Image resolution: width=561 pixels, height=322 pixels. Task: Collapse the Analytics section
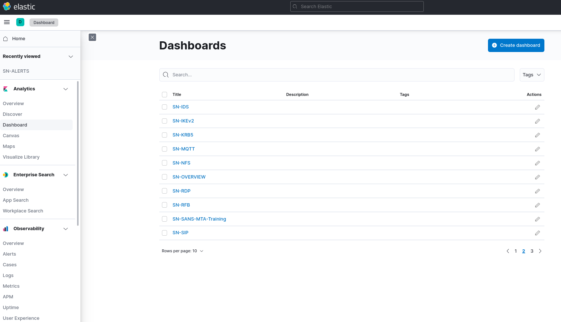pos(66,89)
